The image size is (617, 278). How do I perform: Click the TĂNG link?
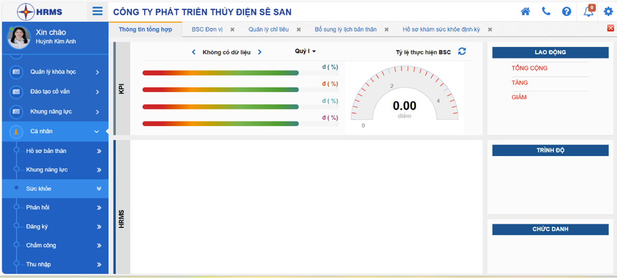(x=520, y=82)
